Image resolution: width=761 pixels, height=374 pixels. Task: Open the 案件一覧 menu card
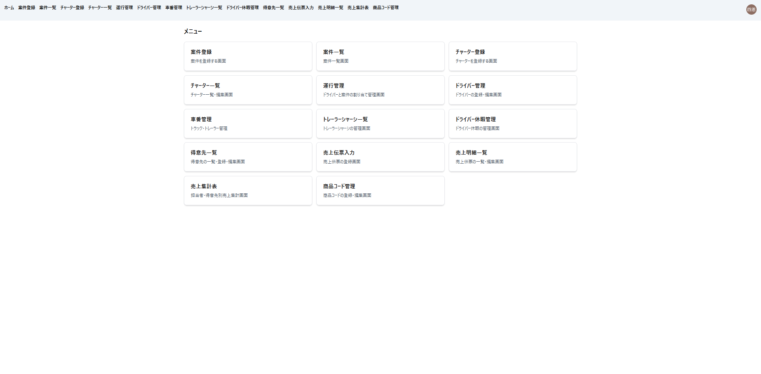pos(380,56)
